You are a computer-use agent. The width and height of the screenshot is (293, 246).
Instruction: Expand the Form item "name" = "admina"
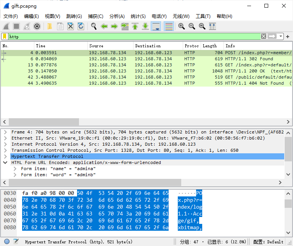pos(15,169)
